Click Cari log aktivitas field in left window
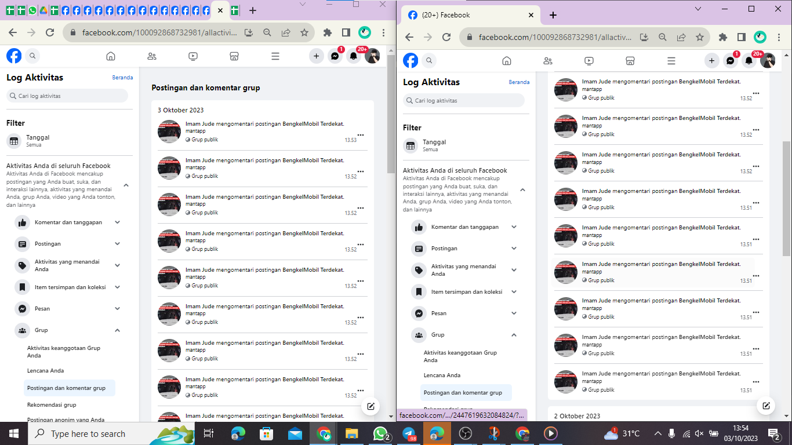This screenshot has height=445, width=792. (67, 96)
